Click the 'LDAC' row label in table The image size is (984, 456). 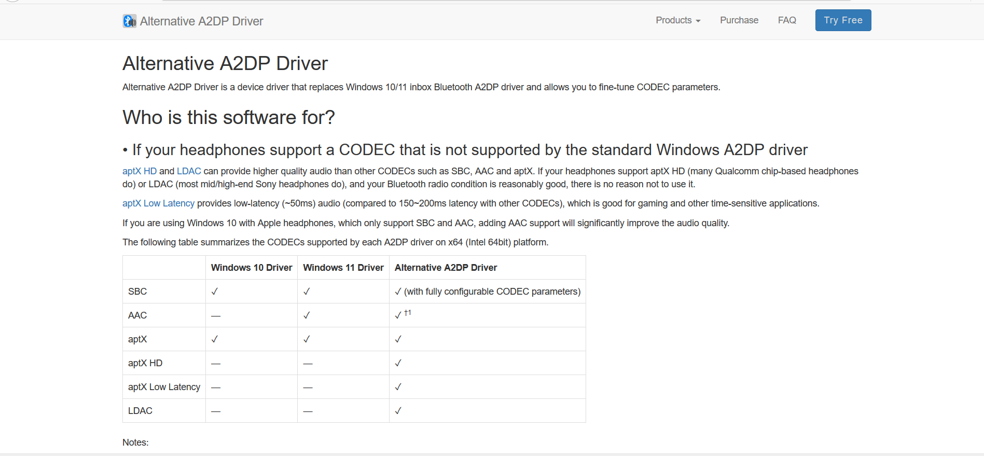140,411
